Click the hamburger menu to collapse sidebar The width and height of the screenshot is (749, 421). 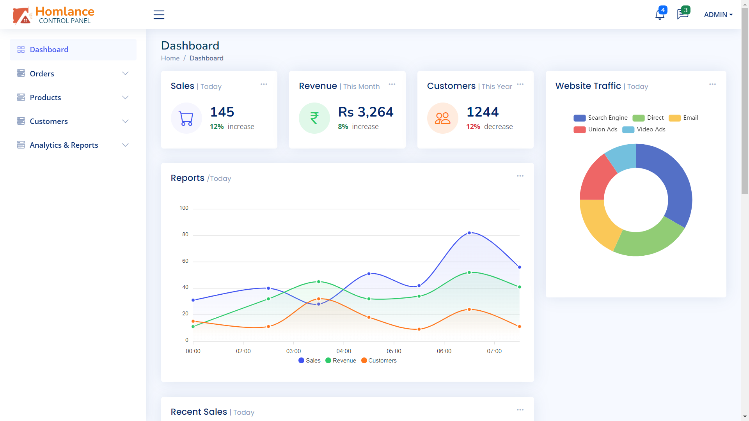click(x=159, y=14)
